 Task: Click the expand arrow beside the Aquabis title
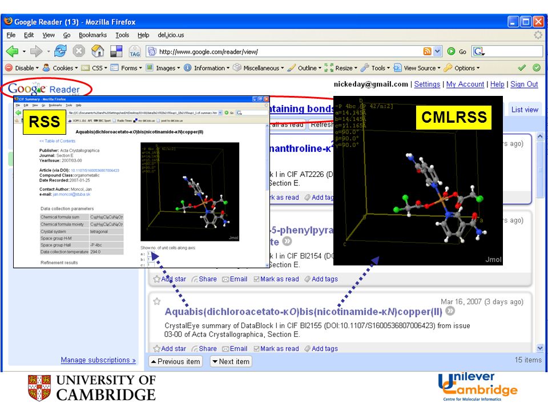click(450, 311)
